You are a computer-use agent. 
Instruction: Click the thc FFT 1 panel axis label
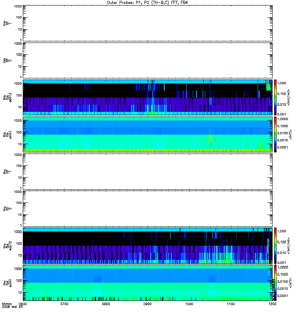click(7, 172)
